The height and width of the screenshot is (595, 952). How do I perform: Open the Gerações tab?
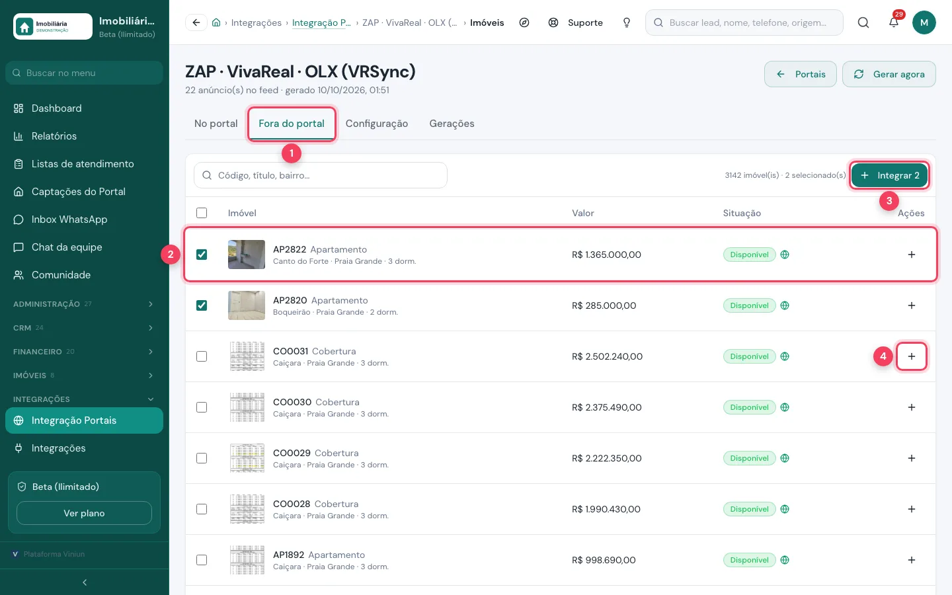[452, 124]
